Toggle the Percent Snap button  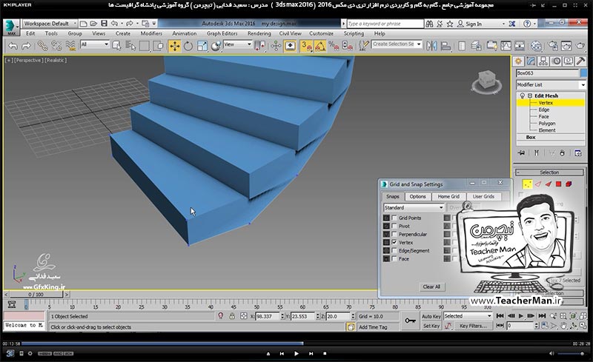click(334, 46)
